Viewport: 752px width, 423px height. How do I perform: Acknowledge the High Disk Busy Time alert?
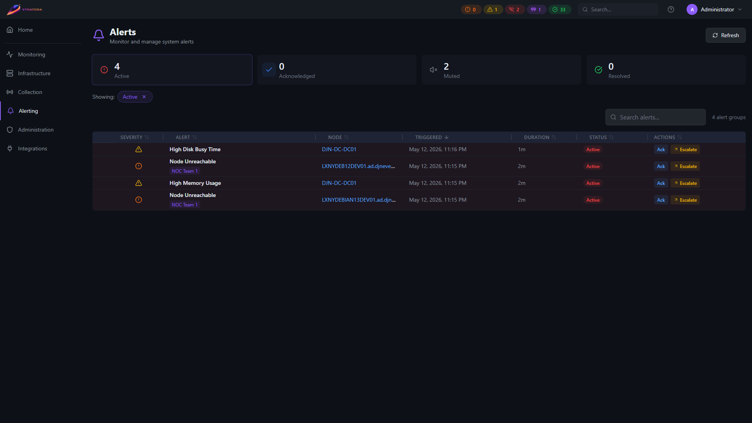coord(661,149)
